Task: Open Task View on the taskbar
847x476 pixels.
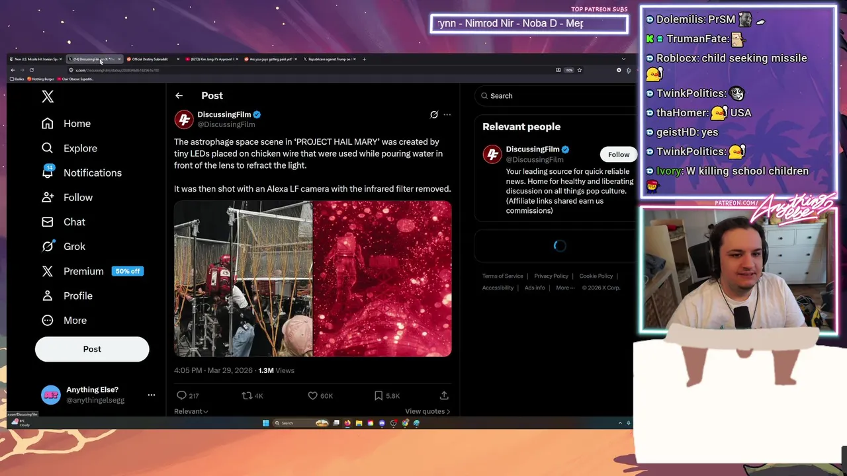Action: pyautogui.click(x=336, y=423)
